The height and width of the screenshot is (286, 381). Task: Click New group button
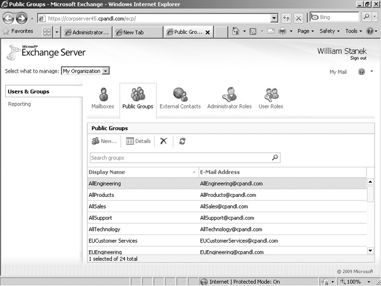(x=104, y=141)
